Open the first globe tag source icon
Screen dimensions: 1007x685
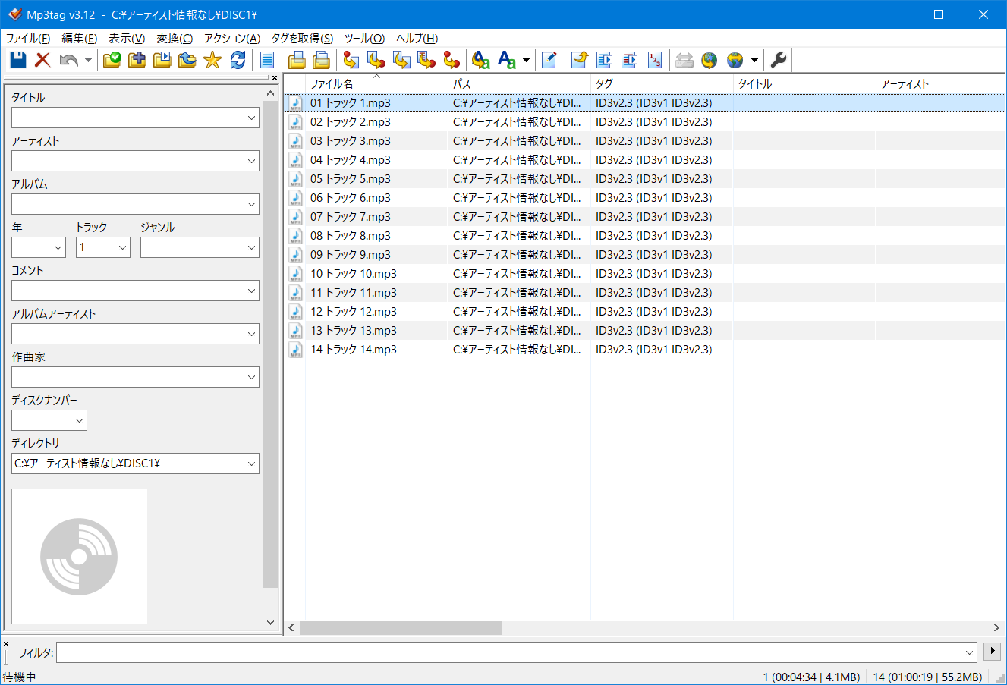point(710,60)
